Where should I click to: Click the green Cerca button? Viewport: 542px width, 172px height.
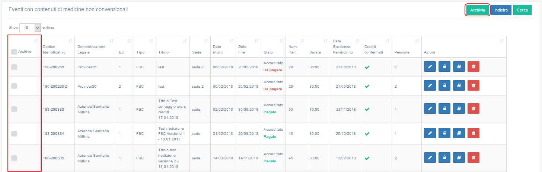click(x=522, y=10)
